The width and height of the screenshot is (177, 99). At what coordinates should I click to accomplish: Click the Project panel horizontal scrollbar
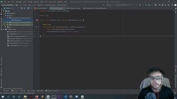point(12,89)
